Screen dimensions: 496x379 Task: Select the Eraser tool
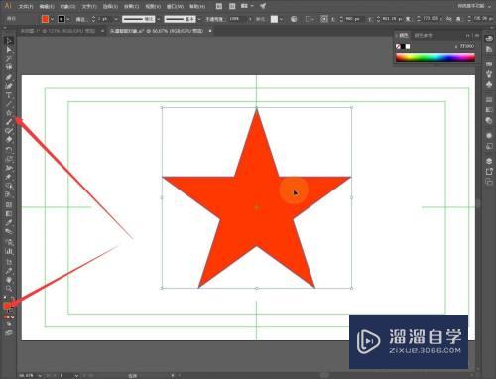[9, 139]
